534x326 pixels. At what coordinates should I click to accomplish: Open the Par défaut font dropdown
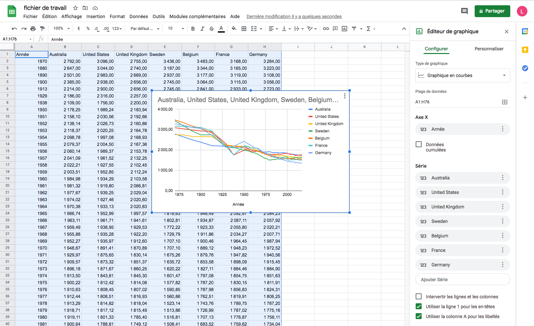coord(145,29)
